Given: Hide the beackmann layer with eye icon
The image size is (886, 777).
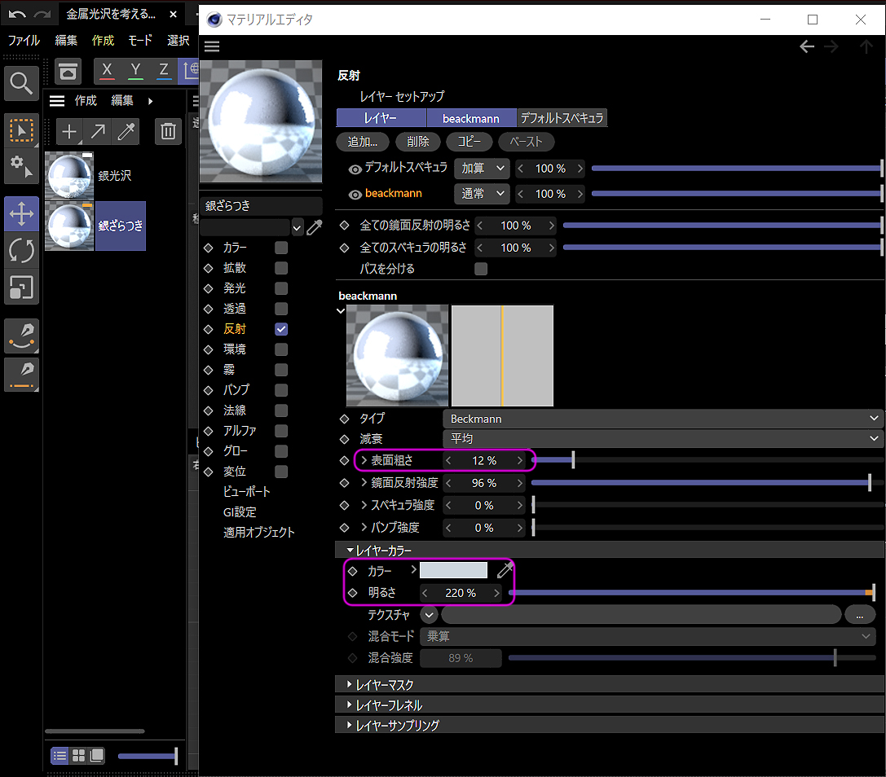Looking at the screenshot, I should tap(355, 195).
